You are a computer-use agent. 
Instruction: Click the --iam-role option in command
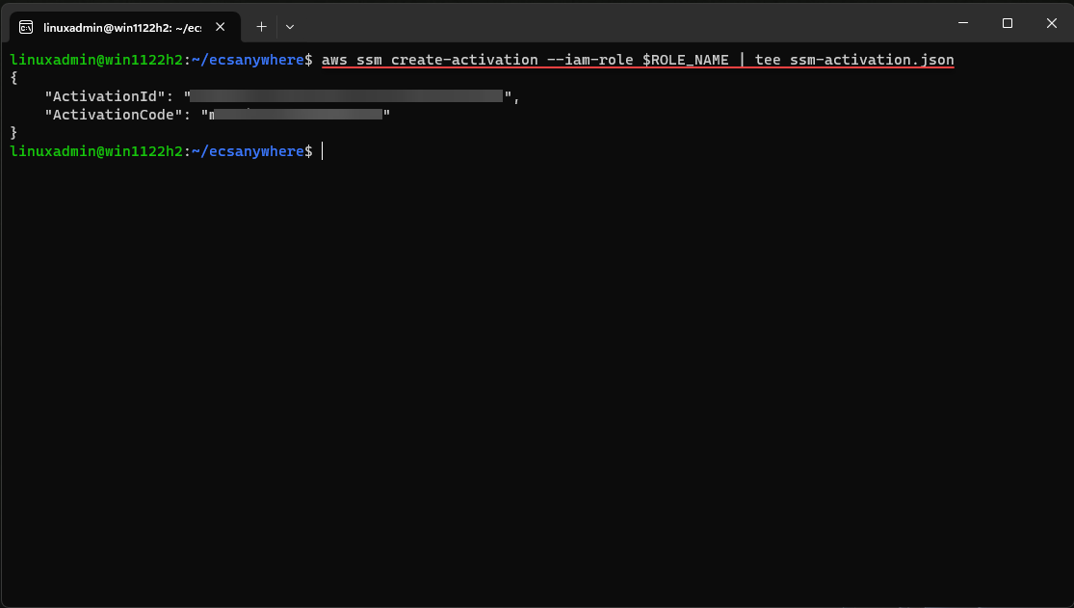click(589, 60)
